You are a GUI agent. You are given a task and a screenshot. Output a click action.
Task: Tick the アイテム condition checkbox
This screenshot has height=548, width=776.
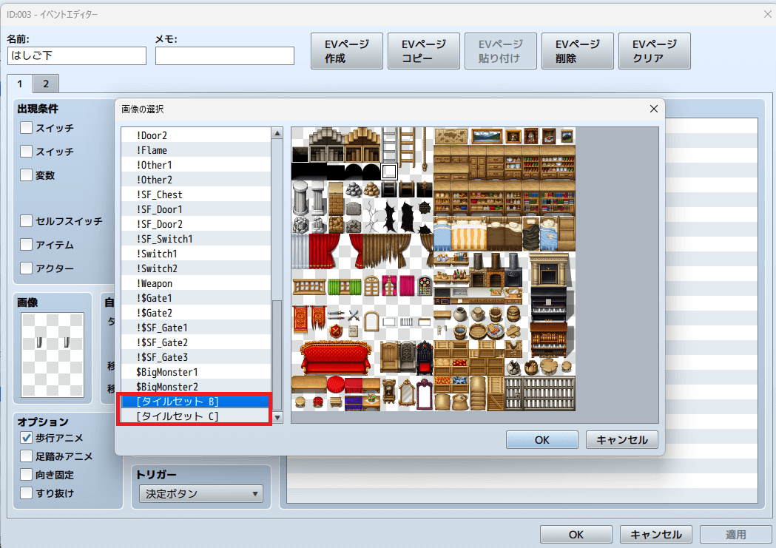click(x=26, y=244)
